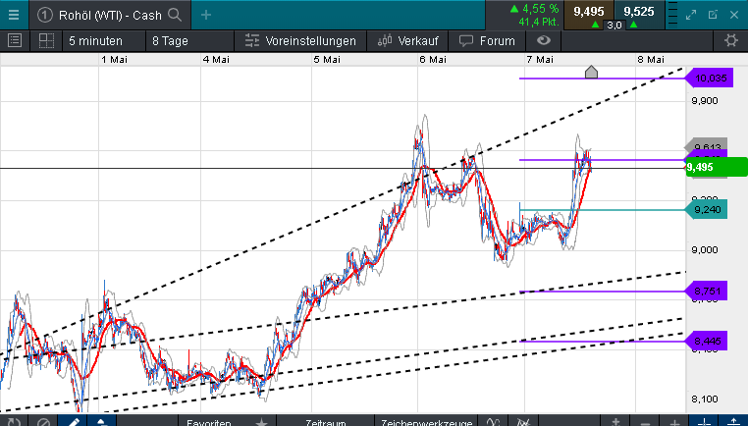Click the instrument search magnifier icon
The image size is (748, 426).
175,15
